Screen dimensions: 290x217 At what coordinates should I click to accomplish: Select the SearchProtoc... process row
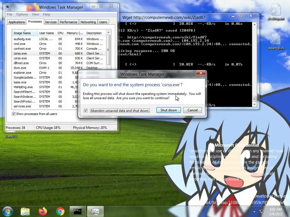tap(45, 101)
